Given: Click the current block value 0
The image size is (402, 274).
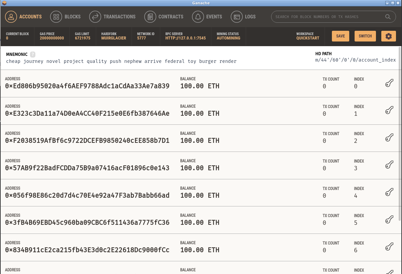Looking at the screenshot, I should (7, 38).
